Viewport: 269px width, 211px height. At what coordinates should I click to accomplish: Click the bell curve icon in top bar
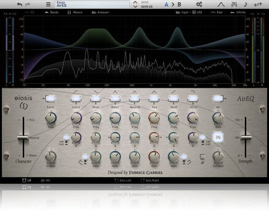[221, 4]
